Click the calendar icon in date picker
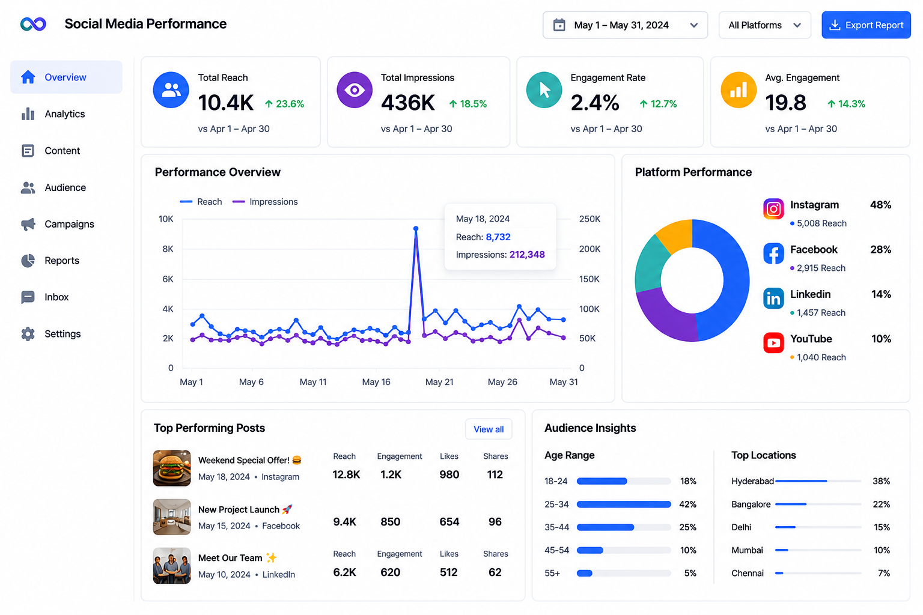 tap(559, 25)
